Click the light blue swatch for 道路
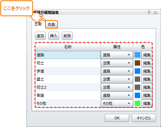 pyautogui.click(x=137, y=55)
